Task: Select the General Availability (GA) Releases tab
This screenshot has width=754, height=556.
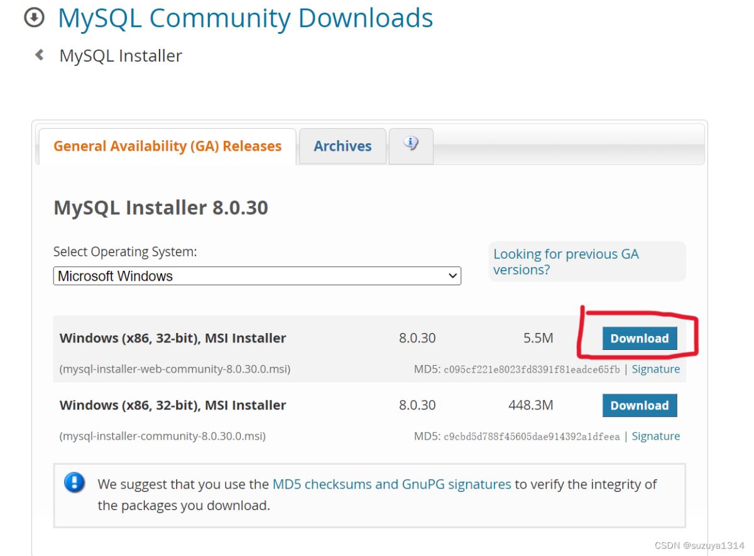Action: pyautogui.click(x=167, y=146)
